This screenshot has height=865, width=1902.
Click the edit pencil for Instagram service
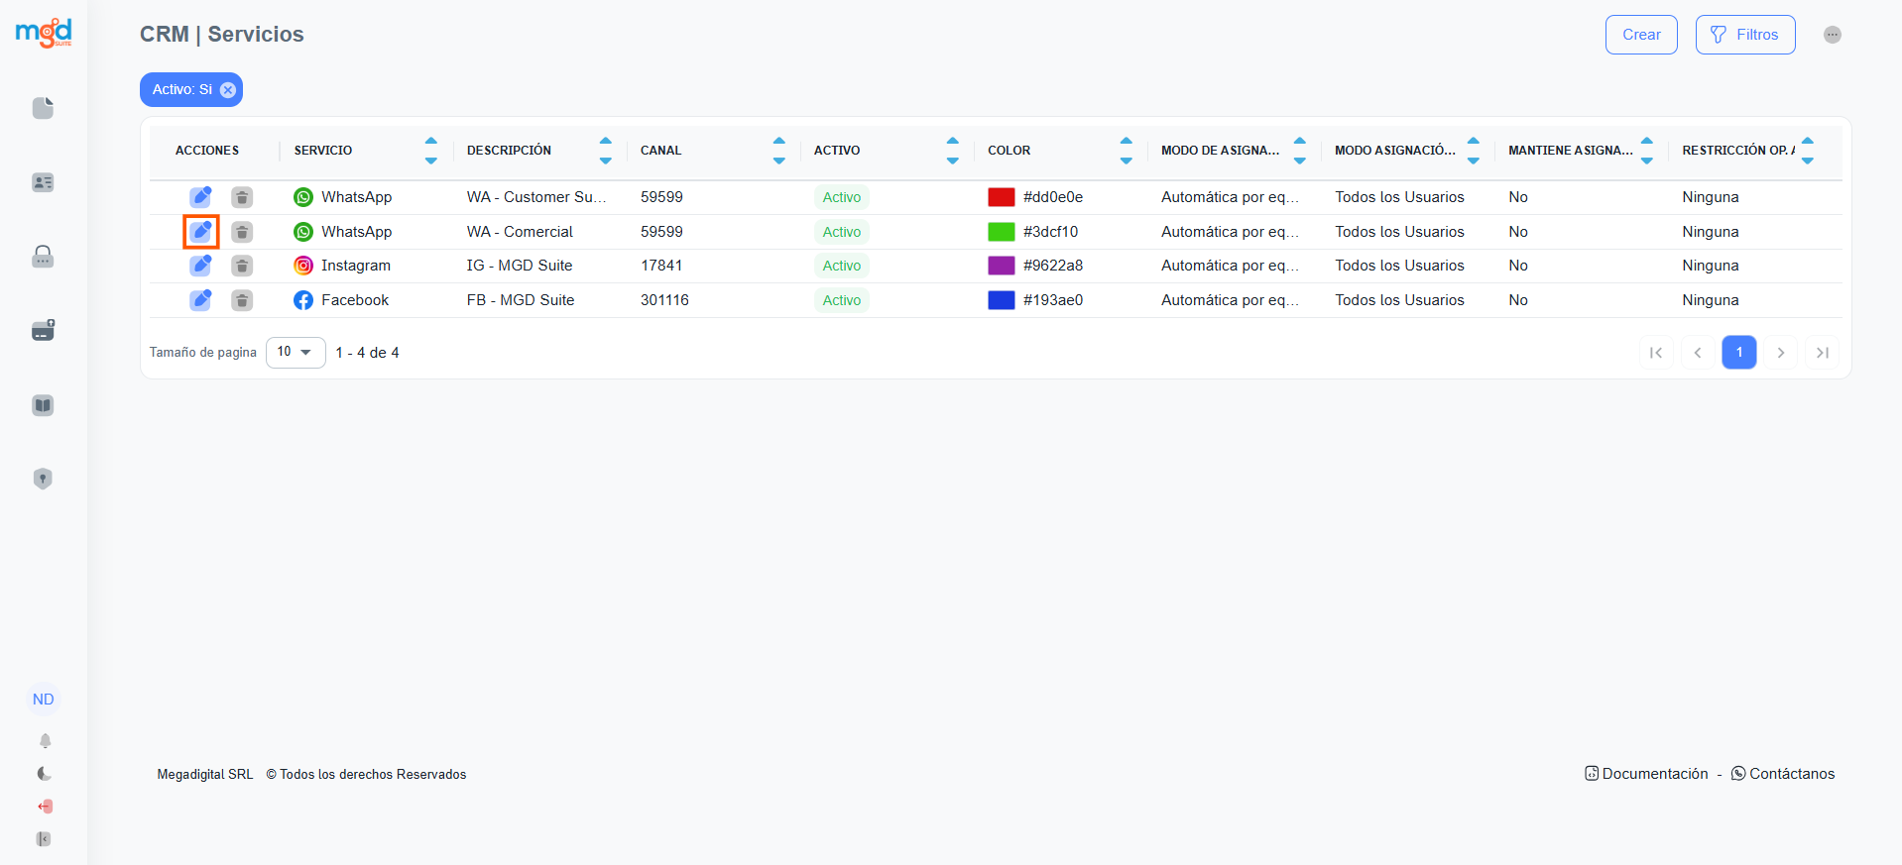tap(200, 266)
